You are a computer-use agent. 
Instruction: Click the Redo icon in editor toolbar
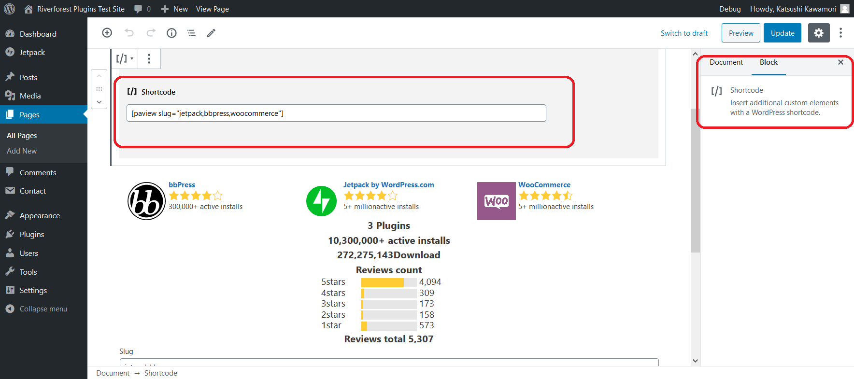tap(151, 33)
